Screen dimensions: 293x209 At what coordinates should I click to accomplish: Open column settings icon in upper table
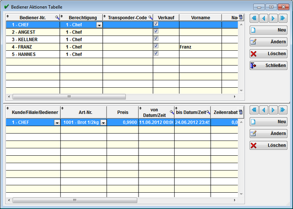pyautogui.click(x=241, y=17)
